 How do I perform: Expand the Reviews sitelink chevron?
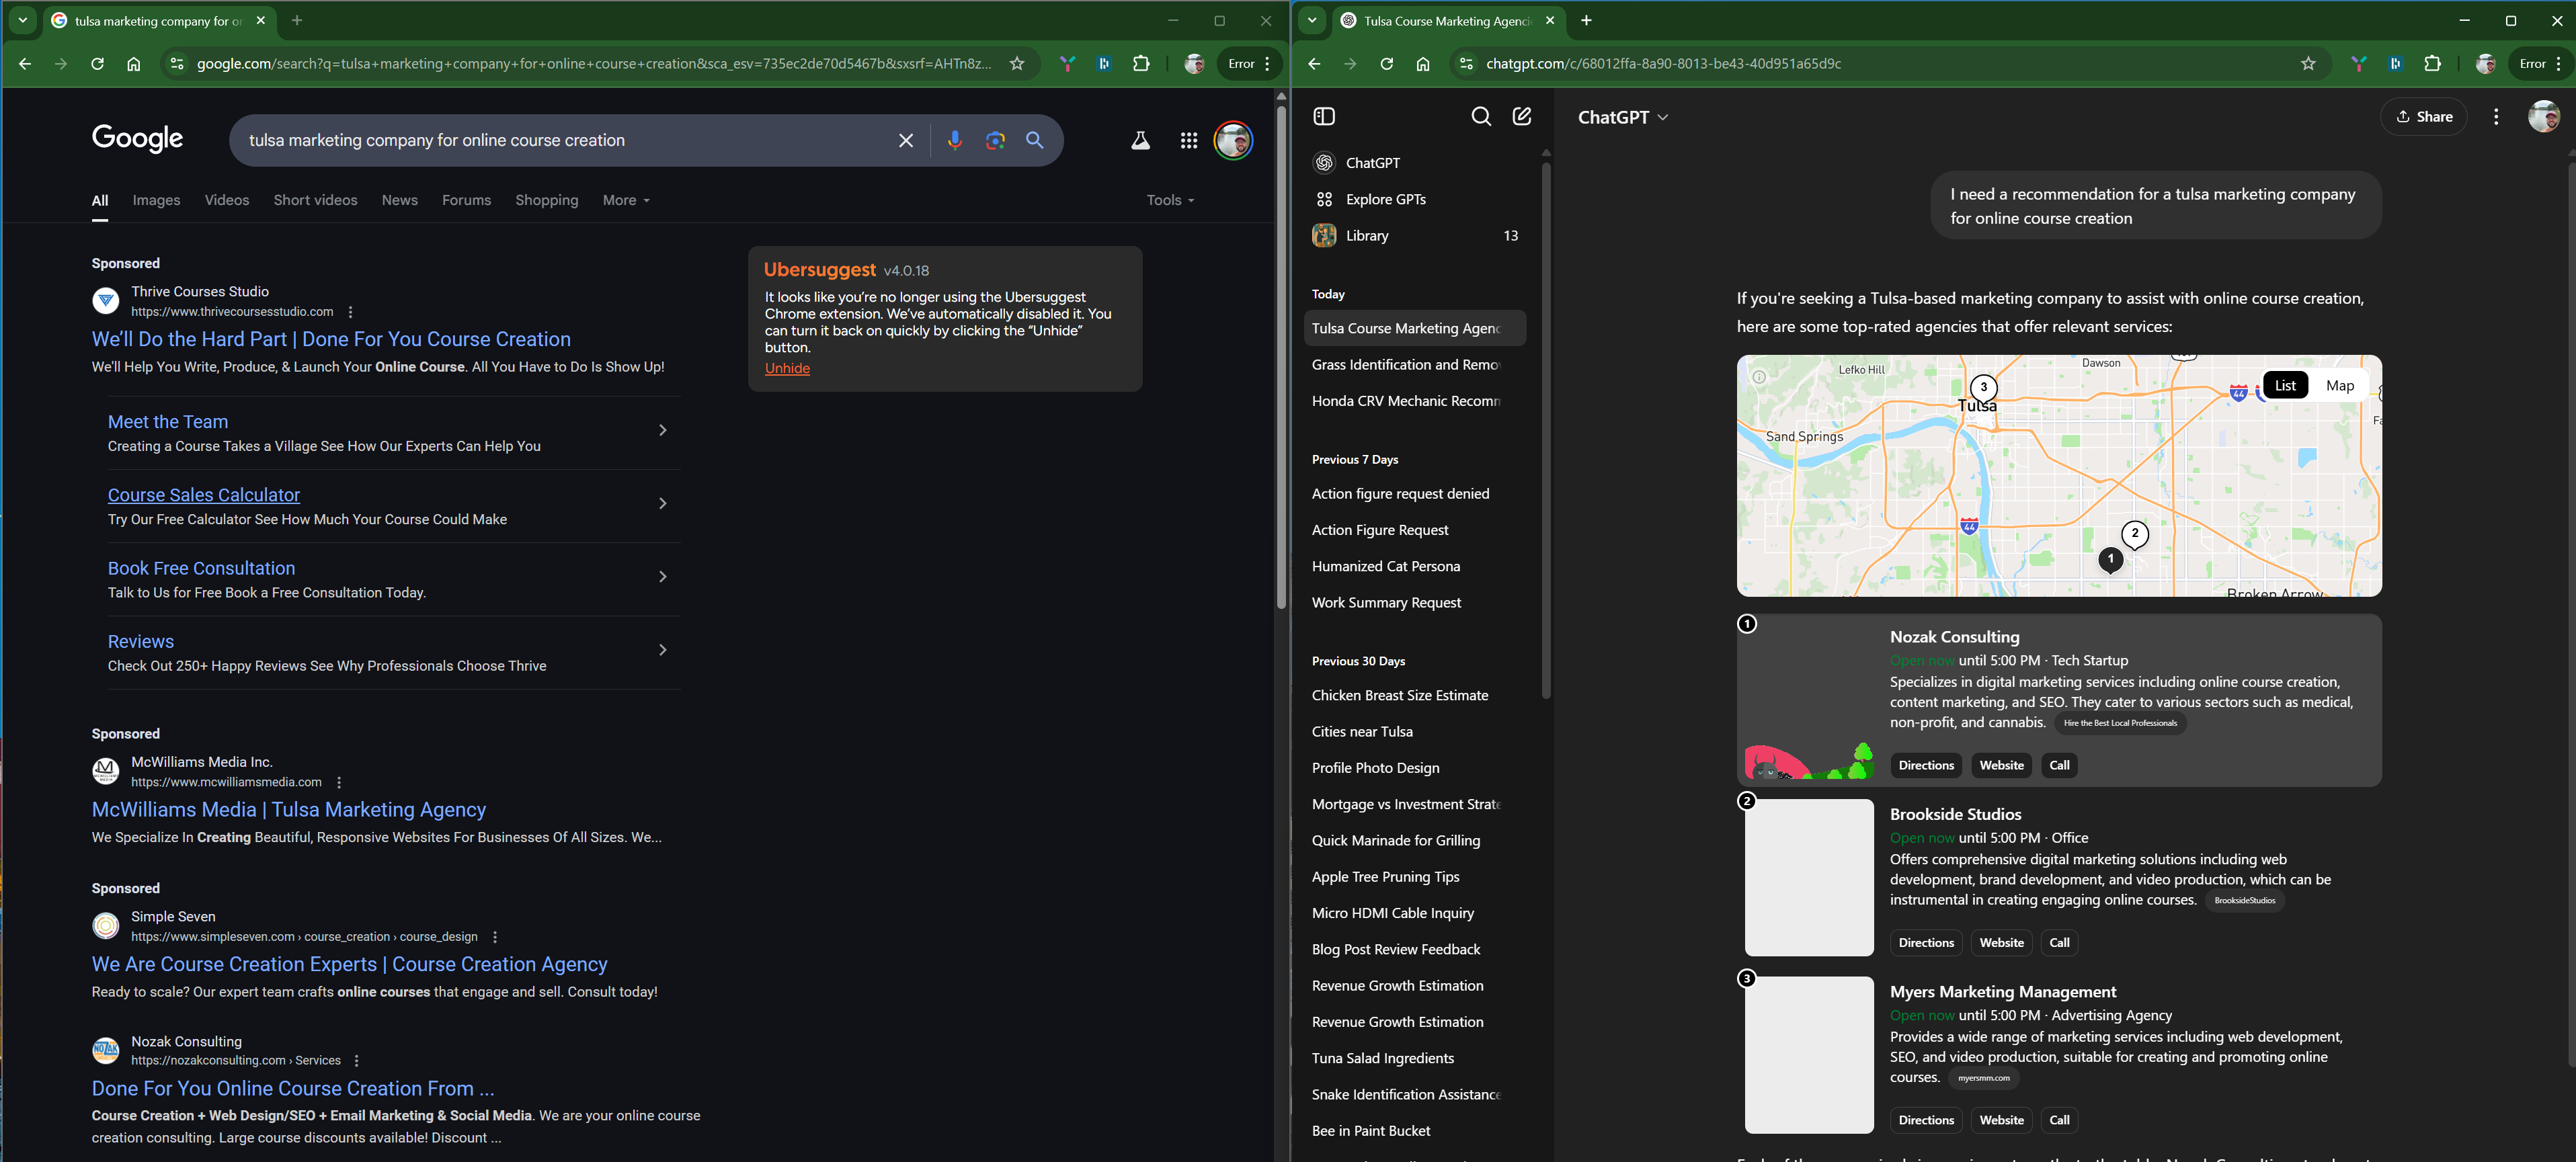point(662,650)
